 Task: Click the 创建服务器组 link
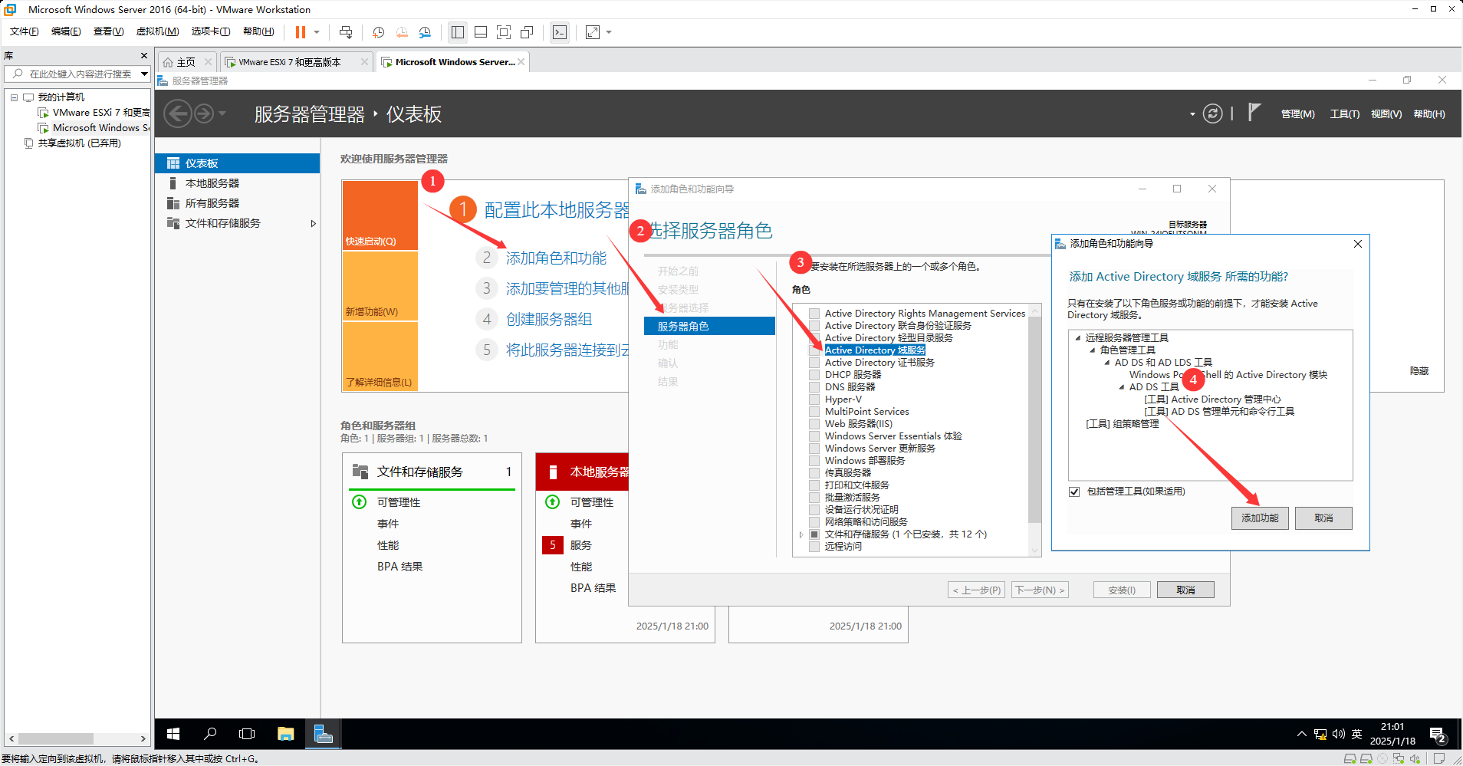(x=549, y=319)
